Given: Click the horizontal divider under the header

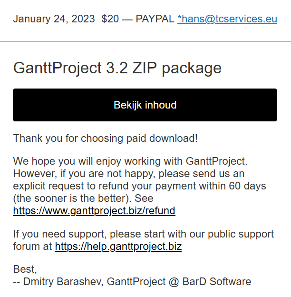Looking at the screenshot, I should (x=145, y=41).
